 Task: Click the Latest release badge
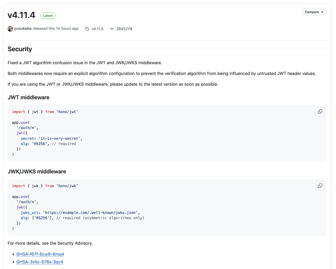point(48,15)
